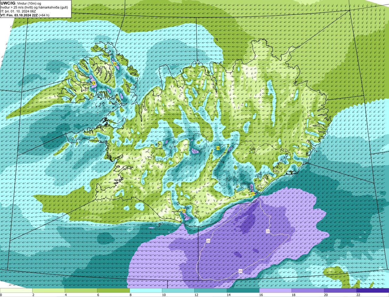Click the 2–4 m/s legend color band
389x297 pixels.
coord(49,291)
